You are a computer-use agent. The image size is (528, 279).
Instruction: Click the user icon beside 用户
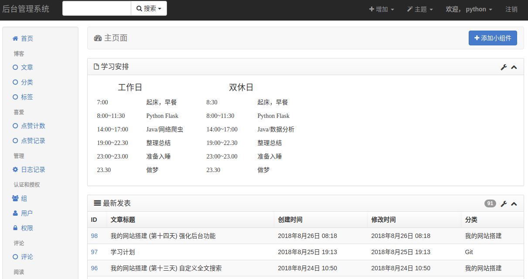coord(15,213)
